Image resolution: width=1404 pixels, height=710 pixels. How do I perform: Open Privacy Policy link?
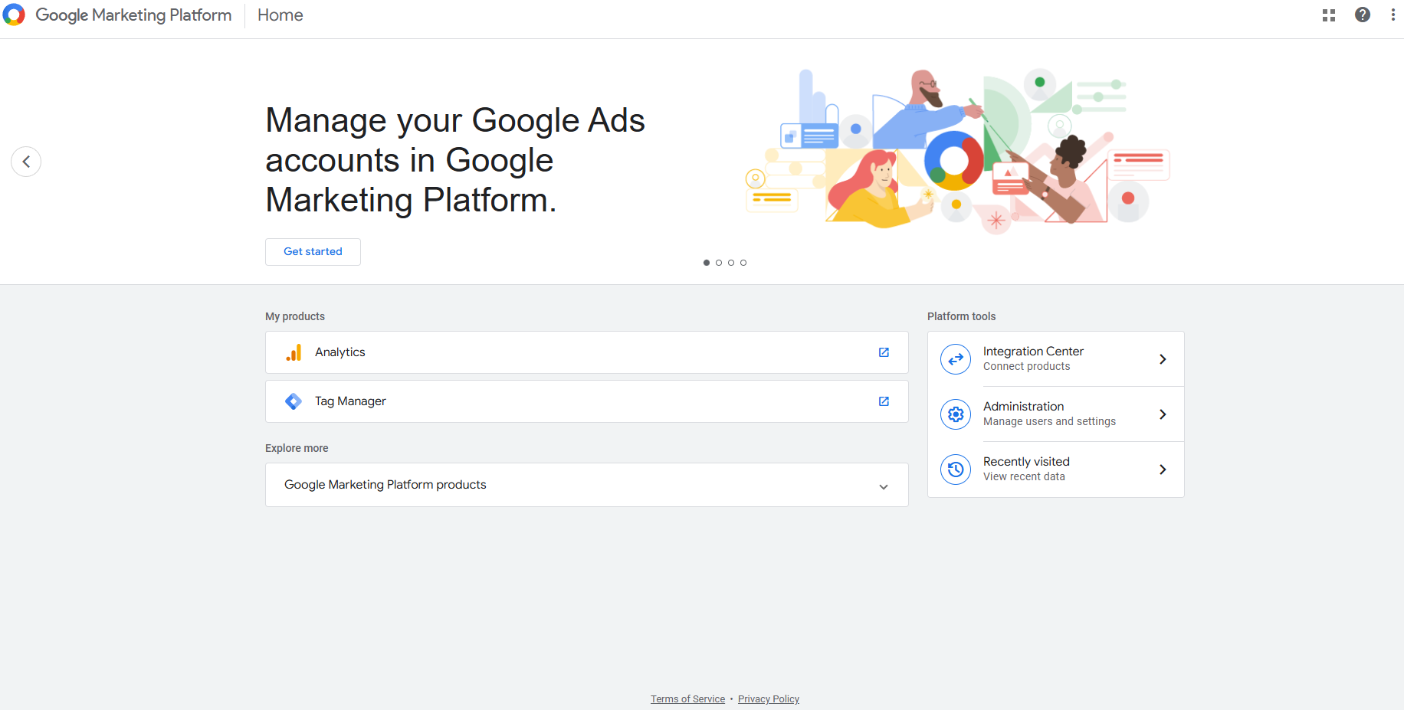pyautogui.click(x=769, y=699)
